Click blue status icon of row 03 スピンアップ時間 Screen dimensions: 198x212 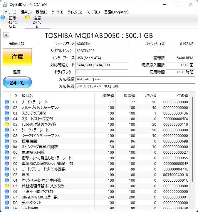(7, 113)
